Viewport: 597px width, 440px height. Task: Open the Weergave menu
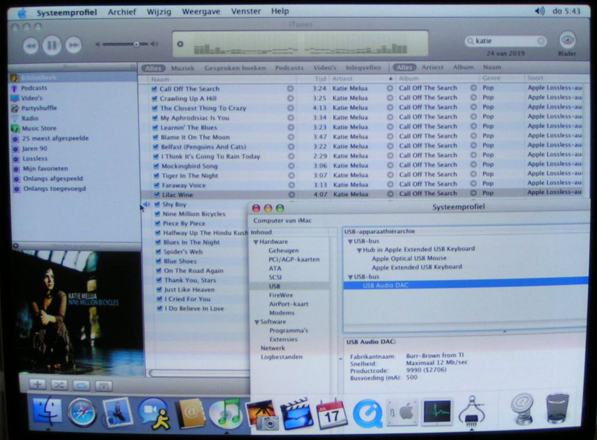[201, 11]
